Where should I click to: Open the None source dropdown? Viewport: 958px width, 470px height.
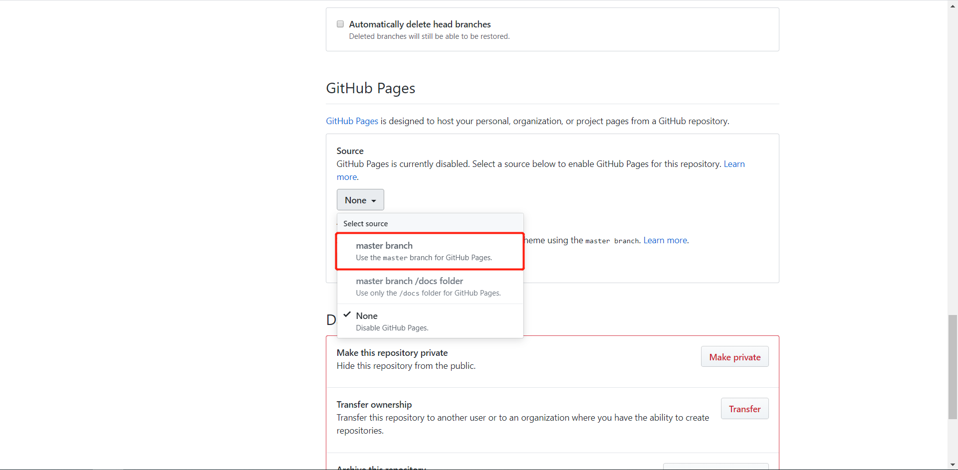tap(360, 200)
